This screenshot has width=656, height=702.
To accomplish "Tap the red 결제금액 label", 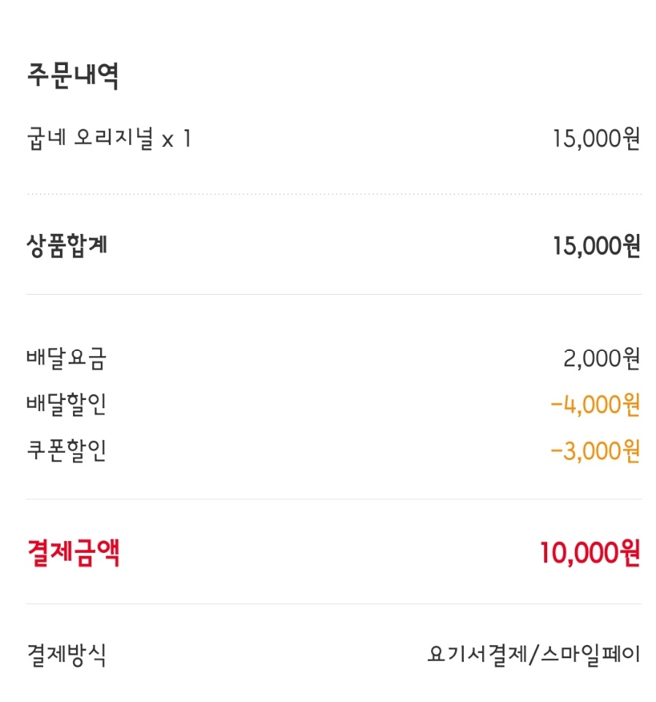I will coord(73,553).
